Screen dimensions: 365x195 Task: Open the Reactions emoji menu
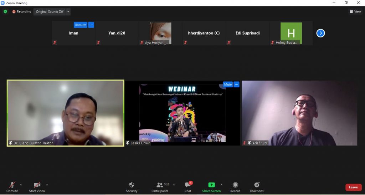257,185
